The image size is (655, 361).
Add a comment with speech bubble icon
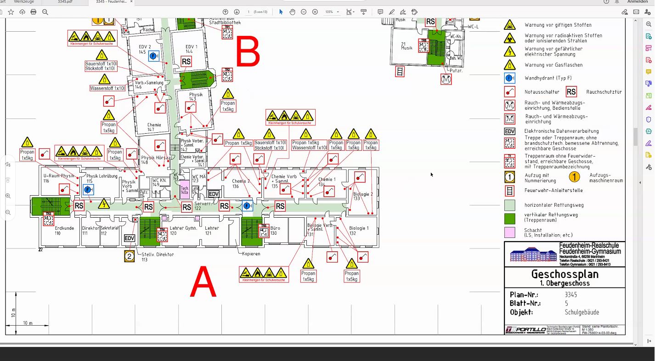coord(380,12)
